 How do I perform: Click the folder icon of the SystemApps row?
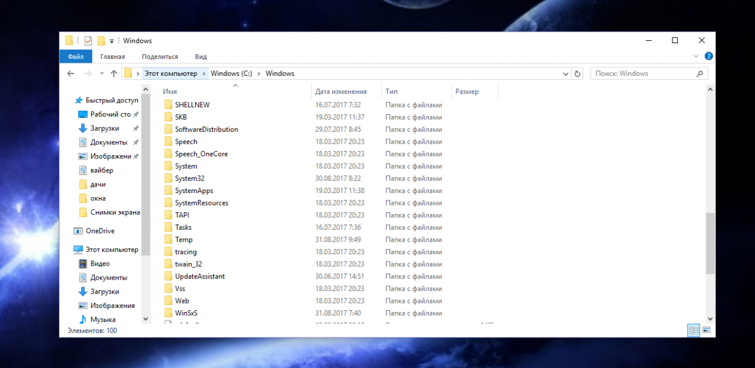click(x=168, y=191)
